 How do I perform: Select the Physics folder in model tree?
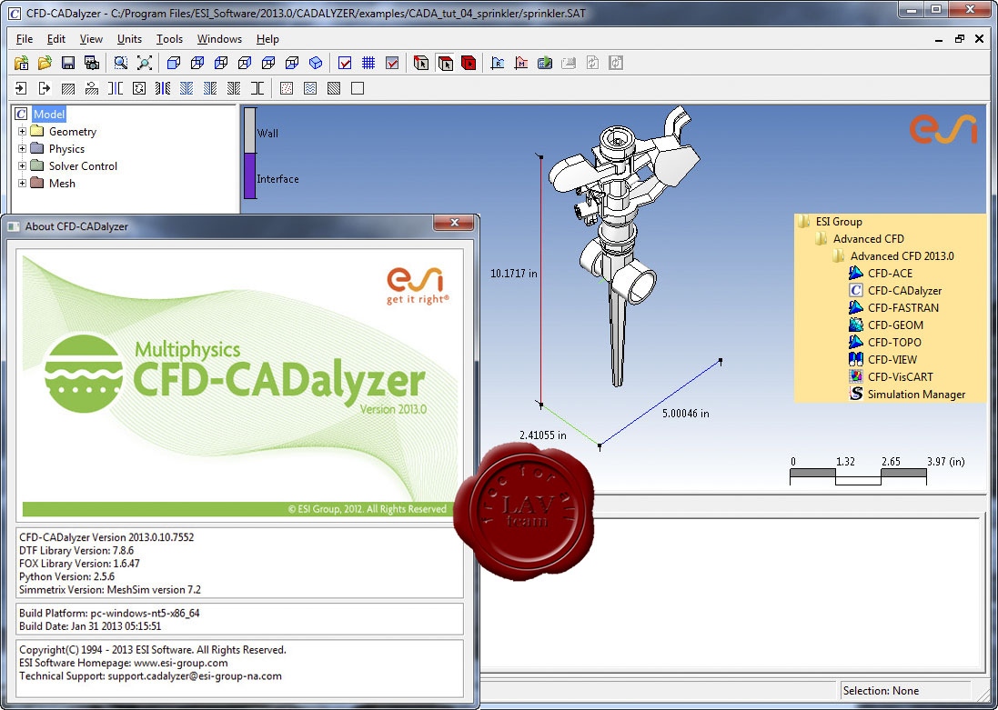(x=66, y=149)
